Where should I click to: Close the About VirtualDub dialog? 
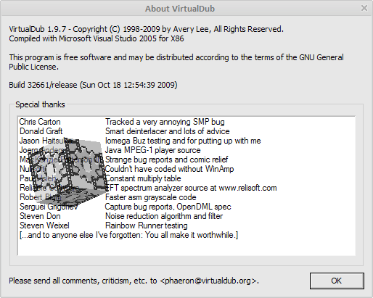tap(364, 8)
